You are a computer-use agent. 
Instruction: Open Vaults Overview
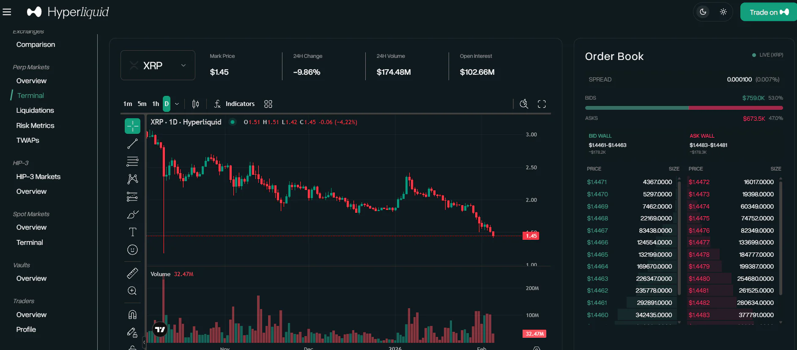click(31, 278)
